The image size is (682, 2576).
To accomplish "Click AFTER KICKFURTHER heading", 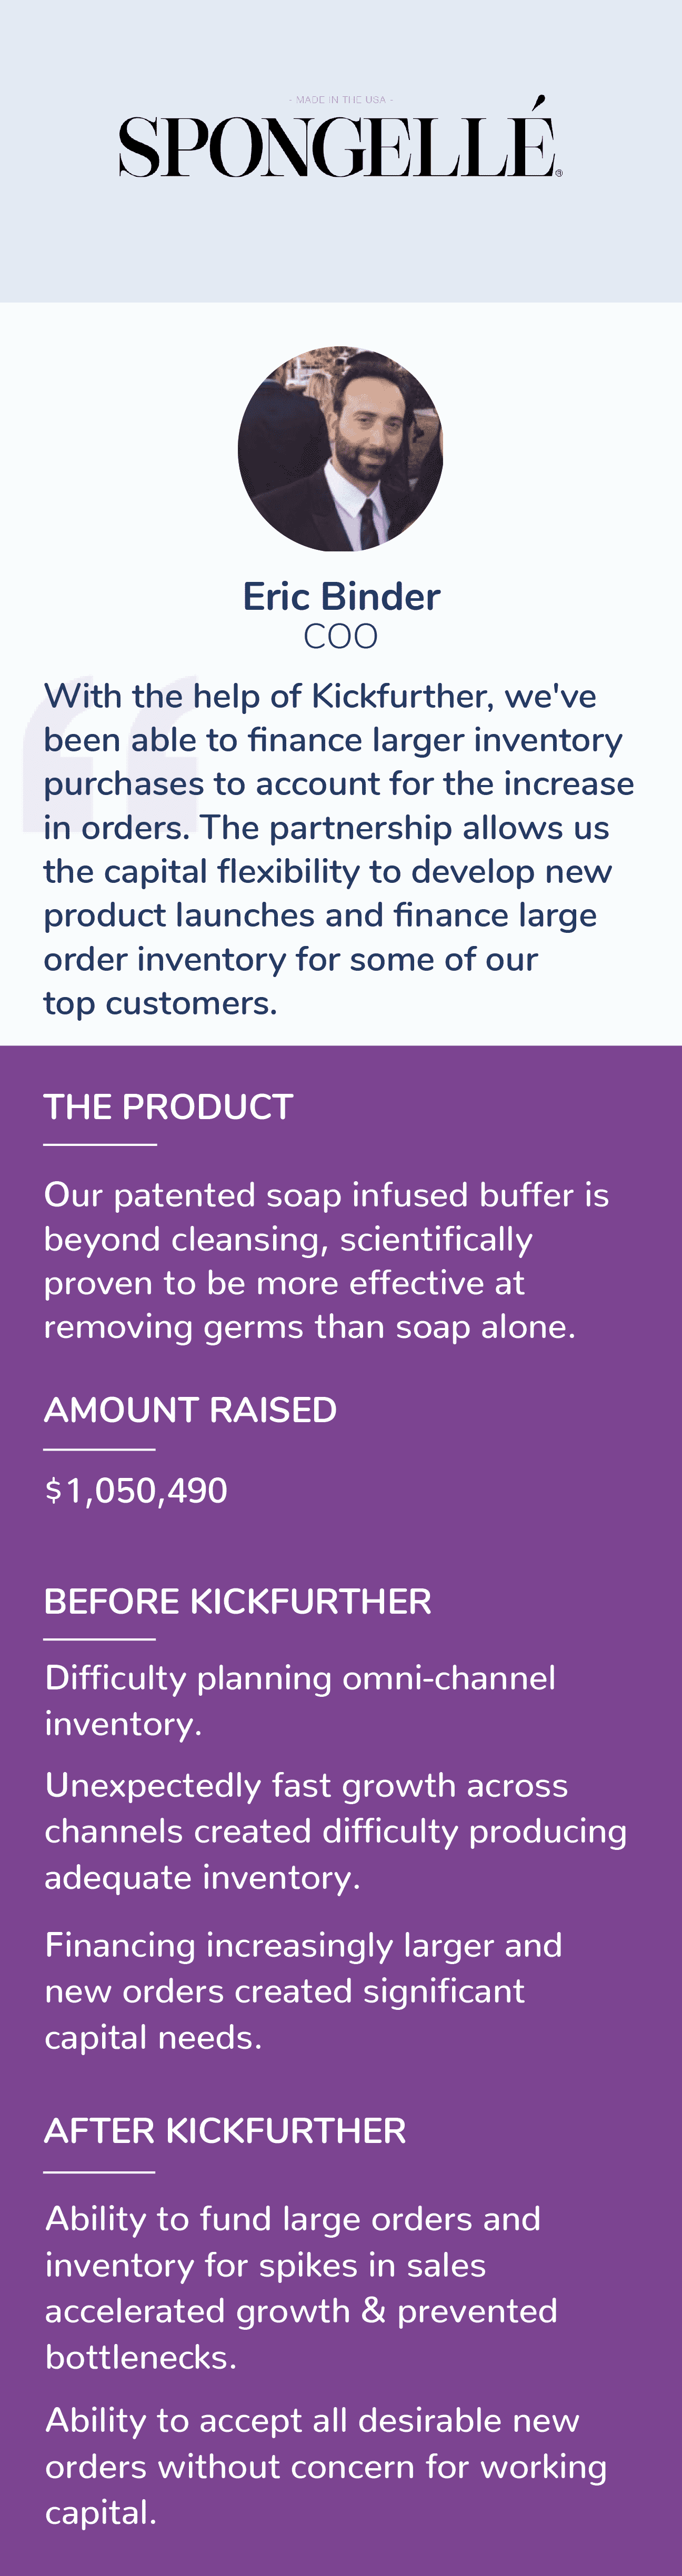I will pos(225,2131).
